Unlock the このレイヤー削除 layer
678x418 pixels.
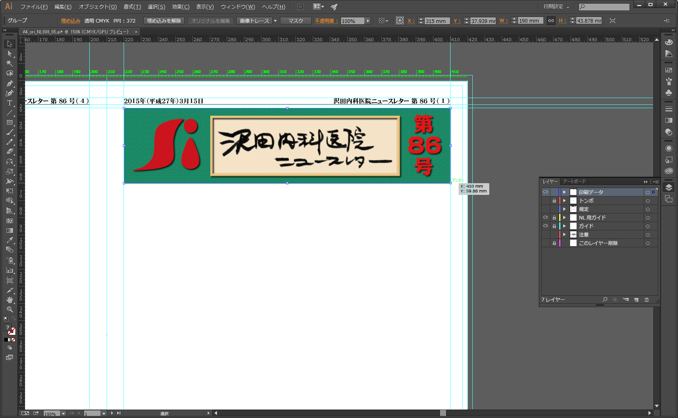click(554, 243)
